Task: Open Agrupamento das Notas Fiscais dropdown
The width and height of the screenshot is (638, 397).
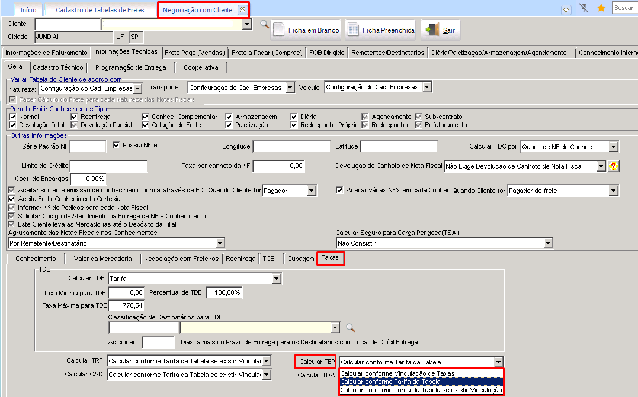Action: pyautogui.click(x=220, y=243)
